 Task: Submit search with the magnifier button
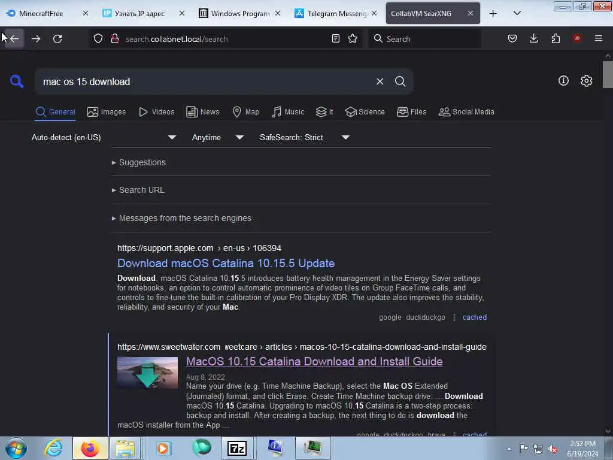pos(400,81)
